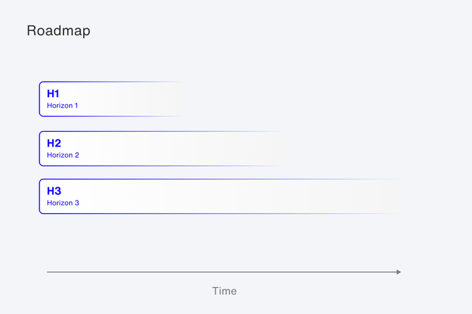Image resolution: width=472 pixels, height=314 pixels.
Task: Select the middle of the H2 bar
Action: coord(161,148)
